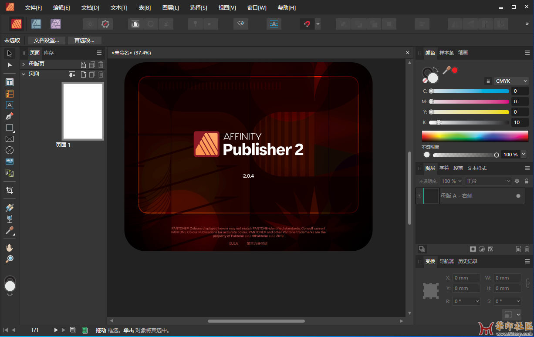The width and height of the screenshot is (534, 337).
Task: Select the Place Image tool
Action: click(10, 162)
